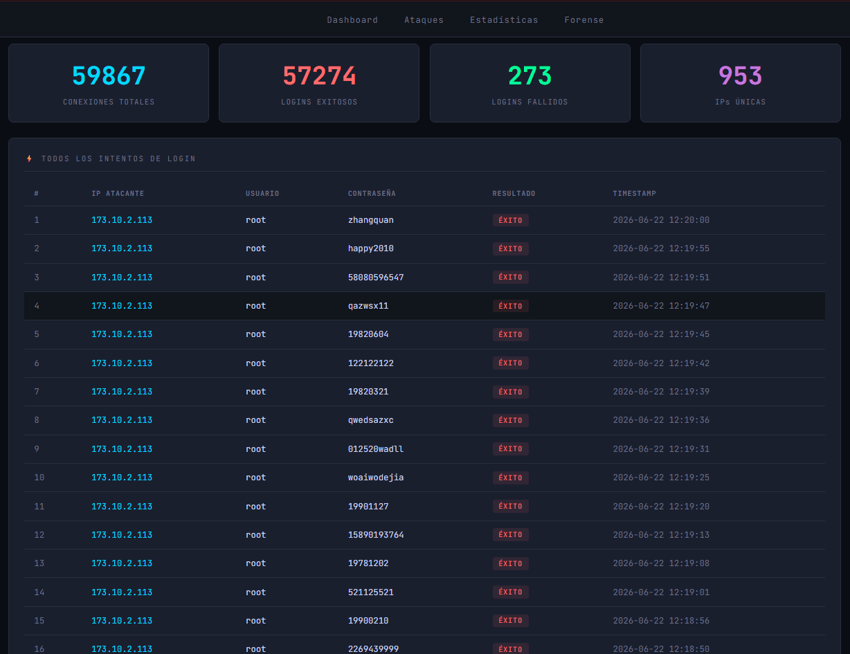
Task: Click the ÉXITO badge in the happy2010 row
Action: point(511,248)
